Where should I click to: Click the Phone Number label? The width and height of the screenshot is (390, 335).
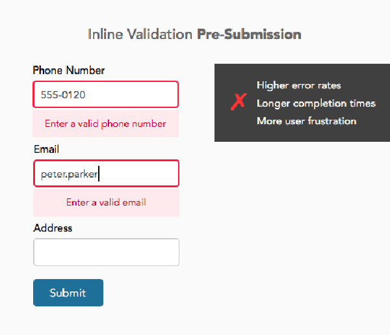click(69, 70)
